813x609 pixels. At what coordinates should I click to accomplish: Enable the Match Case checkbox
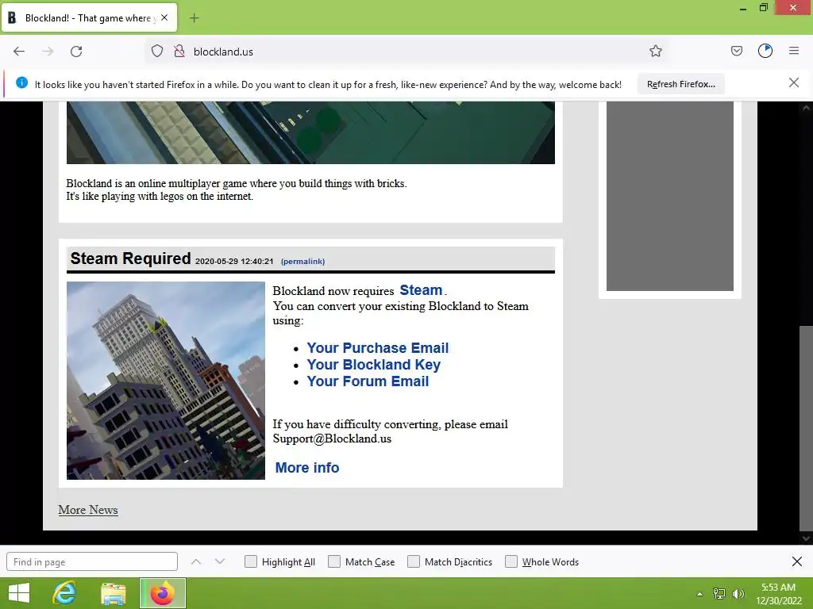tap(334, 562)
